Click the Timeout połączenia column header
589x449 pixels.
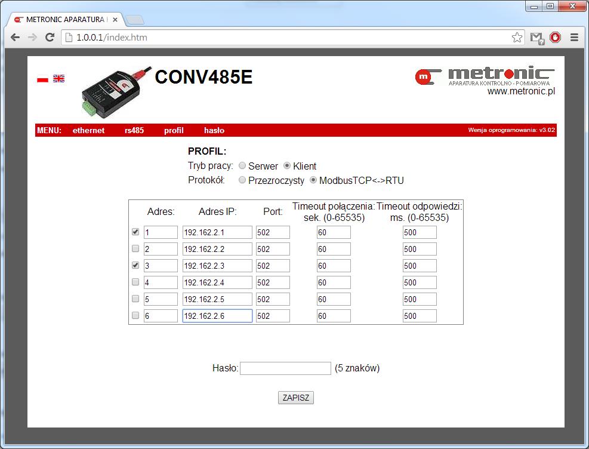334,212
